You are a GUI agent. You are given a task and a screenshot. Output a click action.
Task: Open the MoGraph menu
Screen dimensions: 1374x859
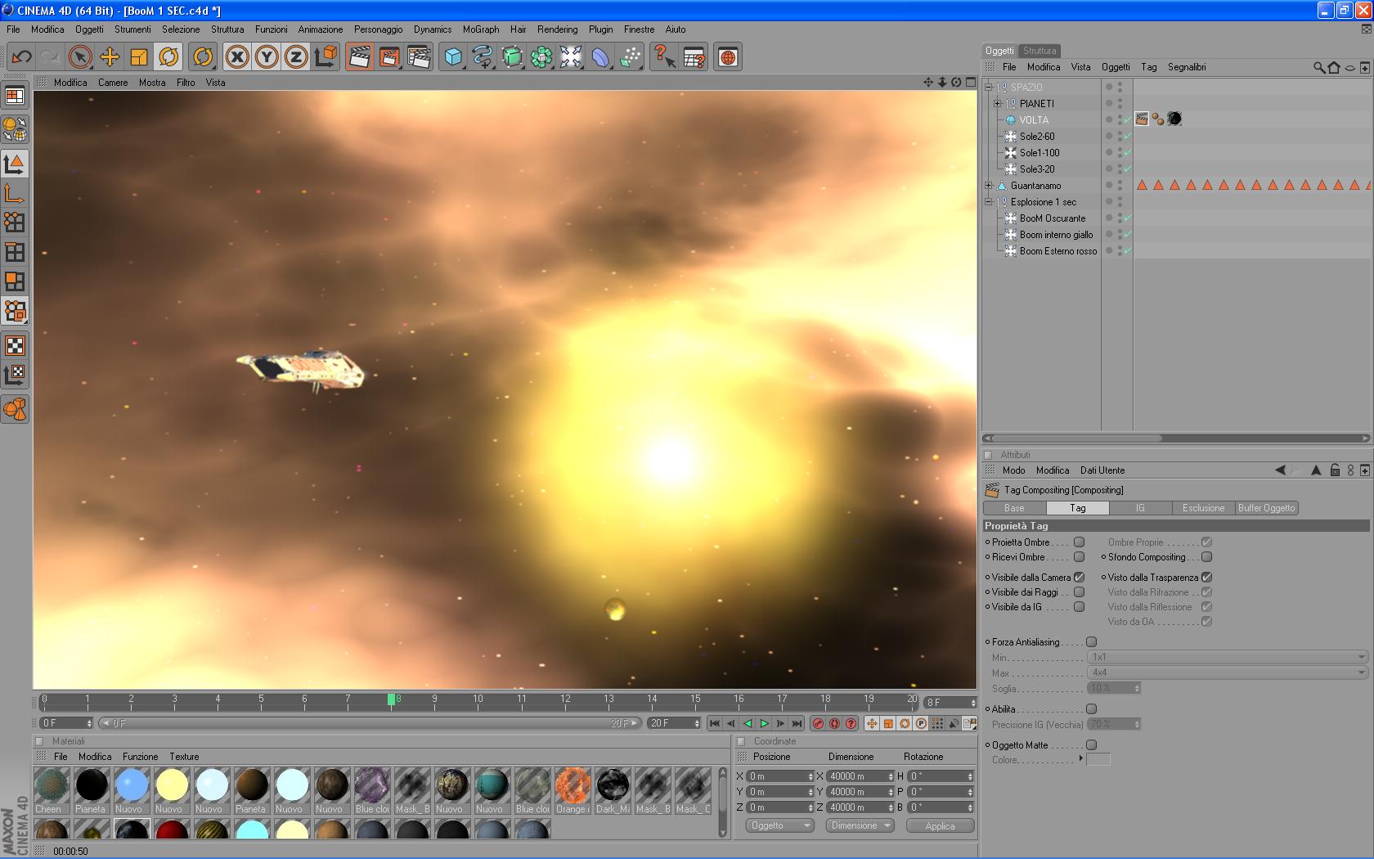pyautogui.click(x=480, y=29)
